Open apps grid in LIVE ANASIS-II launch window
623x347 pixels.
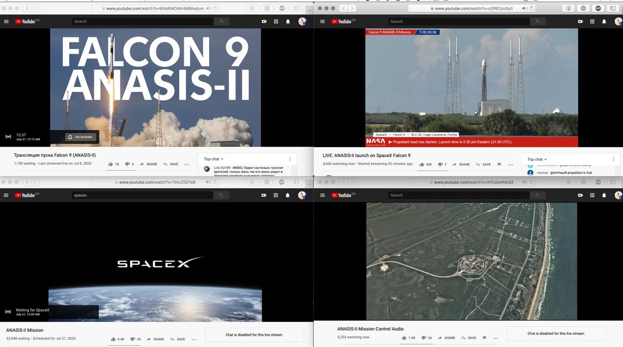pos(592,21)
